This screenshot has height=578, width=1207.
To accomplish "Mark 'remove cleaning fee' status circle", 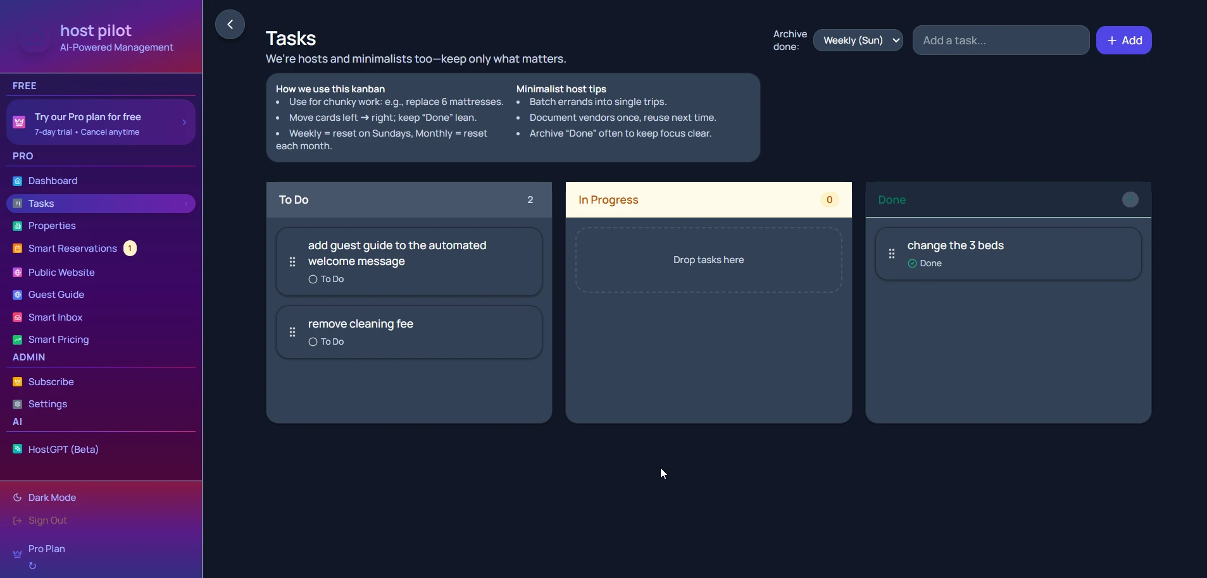I will pos(313,342).
